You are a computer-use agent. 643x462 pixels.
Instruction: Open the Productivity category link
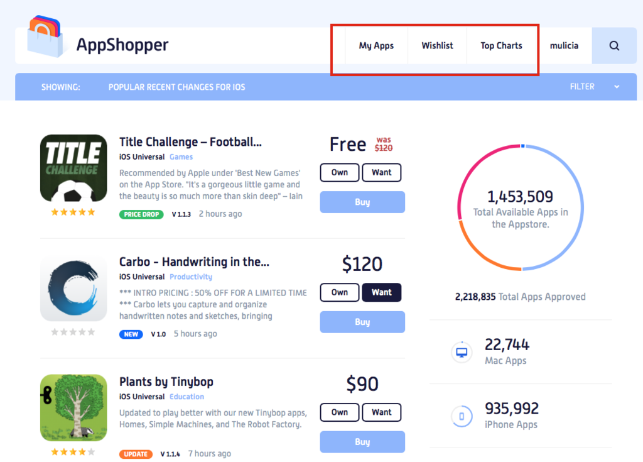191,277
